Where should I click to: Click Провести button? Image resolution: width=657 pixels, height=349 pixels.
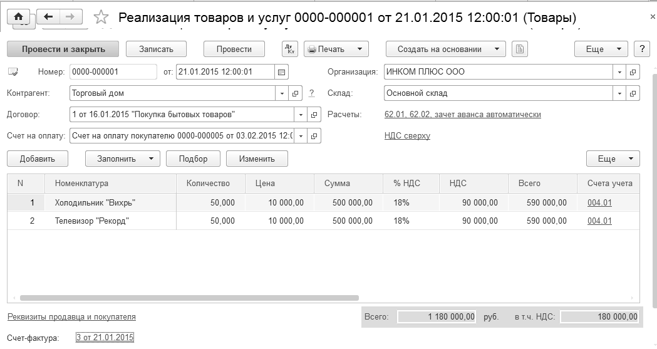coord(234,49)
